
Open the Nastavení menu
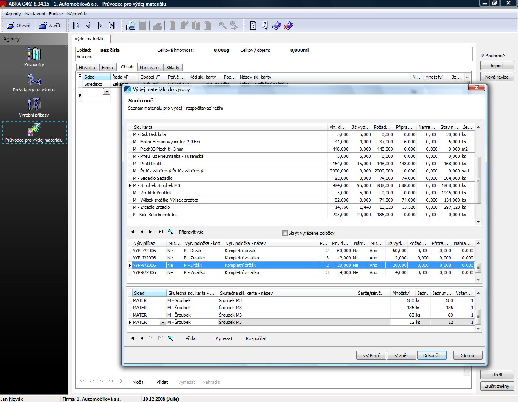coord(35,14)
